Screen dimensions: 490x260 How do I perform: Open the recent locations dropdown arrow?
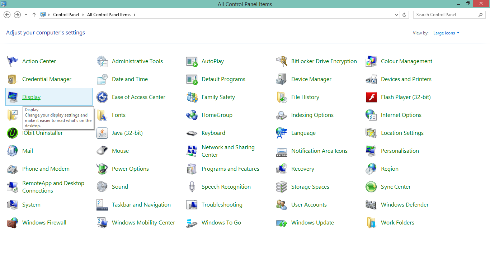[26, 15]
